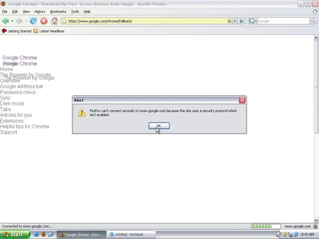
Task: Click 'Connected to www.google.com…' status text
Action: tap(27, 226)
